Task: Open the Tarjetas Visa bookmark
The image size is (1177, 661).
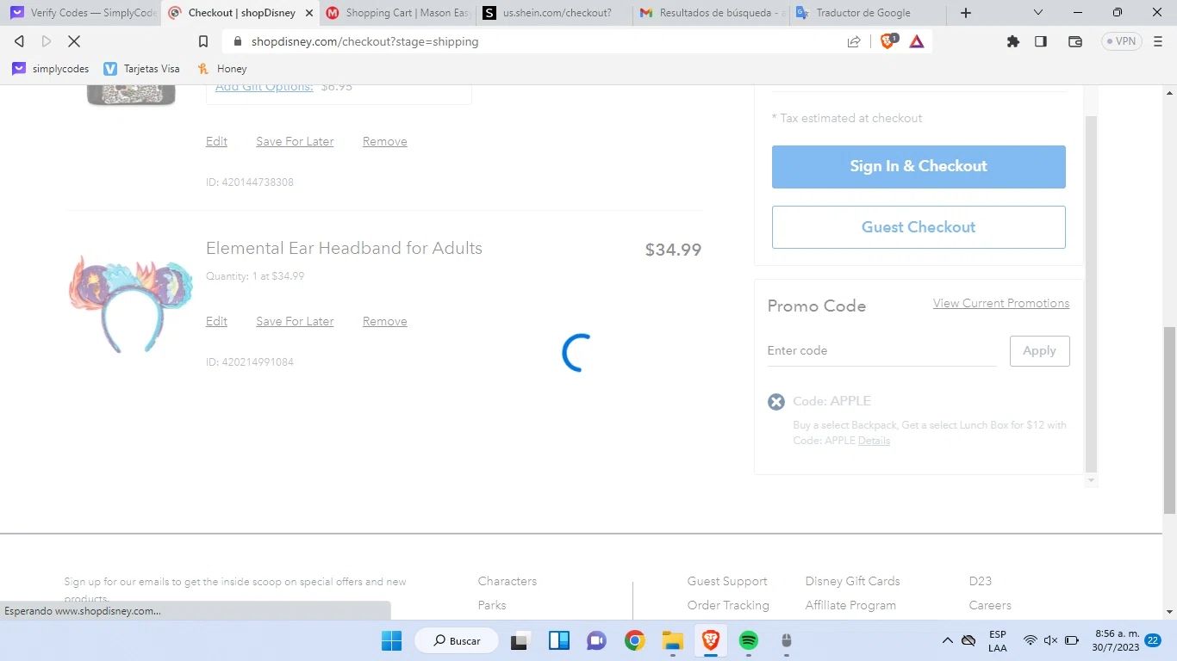Action: (142, 69)
